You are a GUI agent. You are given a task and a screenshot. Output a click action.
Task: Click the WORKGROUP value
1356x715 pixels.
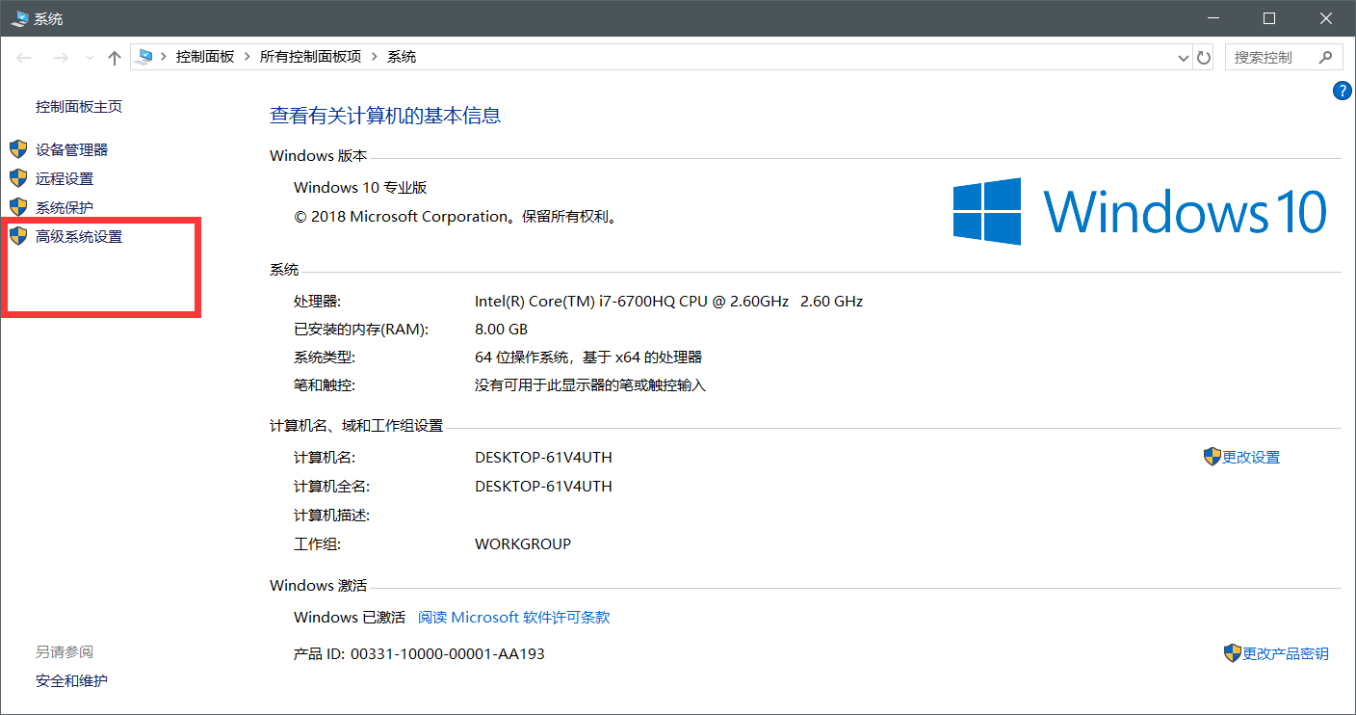(x=523, y=543)
